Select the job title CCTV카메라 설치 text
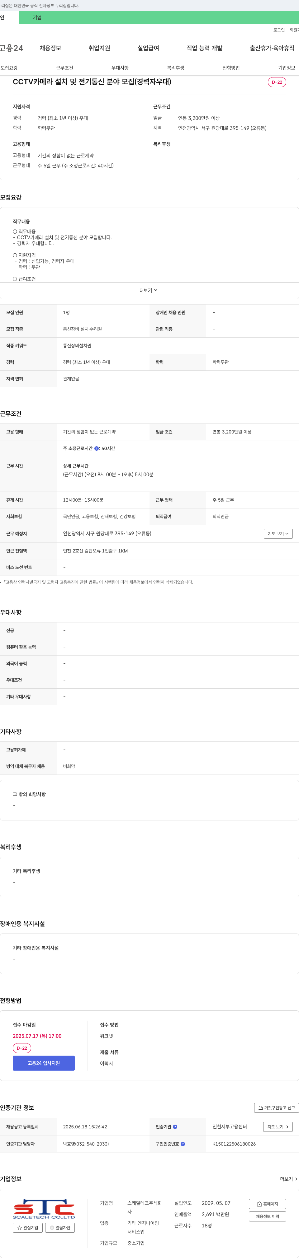 (92, 82)
